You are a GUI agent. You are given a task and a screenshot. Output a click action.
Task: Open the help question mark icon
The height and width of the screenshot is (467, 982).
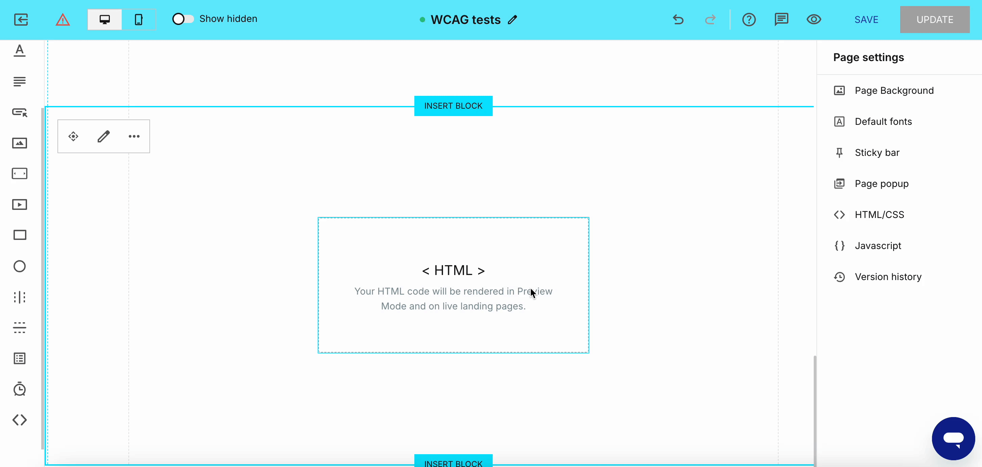tap(749, 20)
